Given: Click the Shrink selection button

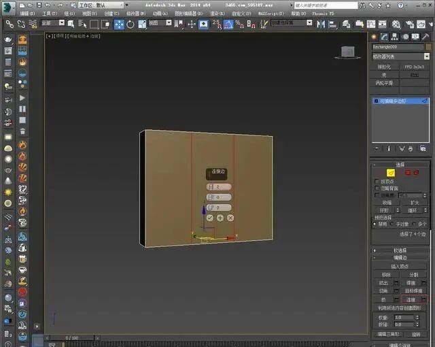Looking at the screenshot, I should 387,203.
